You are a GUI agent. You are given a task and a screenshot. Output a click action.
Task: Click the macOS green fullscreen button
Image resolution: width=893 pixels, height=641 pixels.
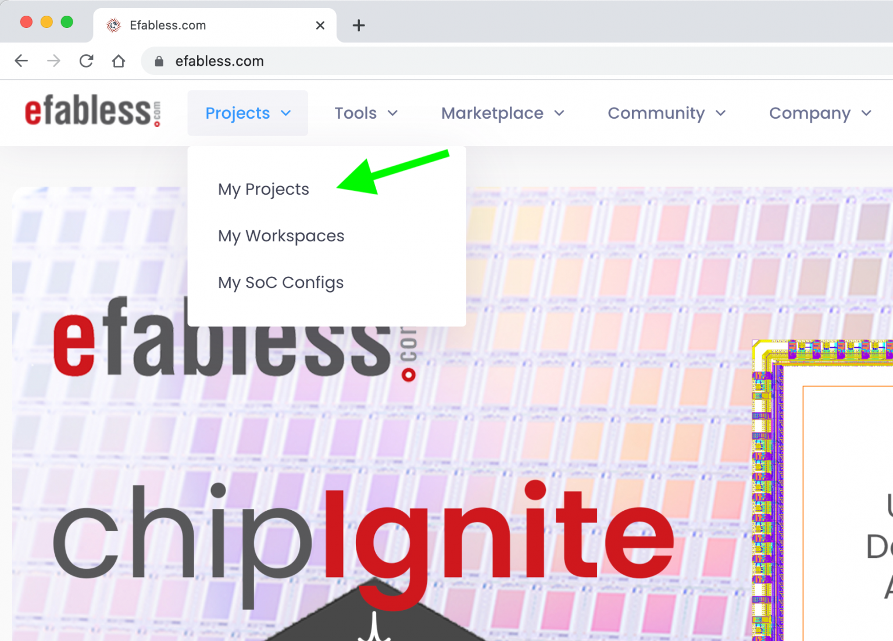coord(67,22)
